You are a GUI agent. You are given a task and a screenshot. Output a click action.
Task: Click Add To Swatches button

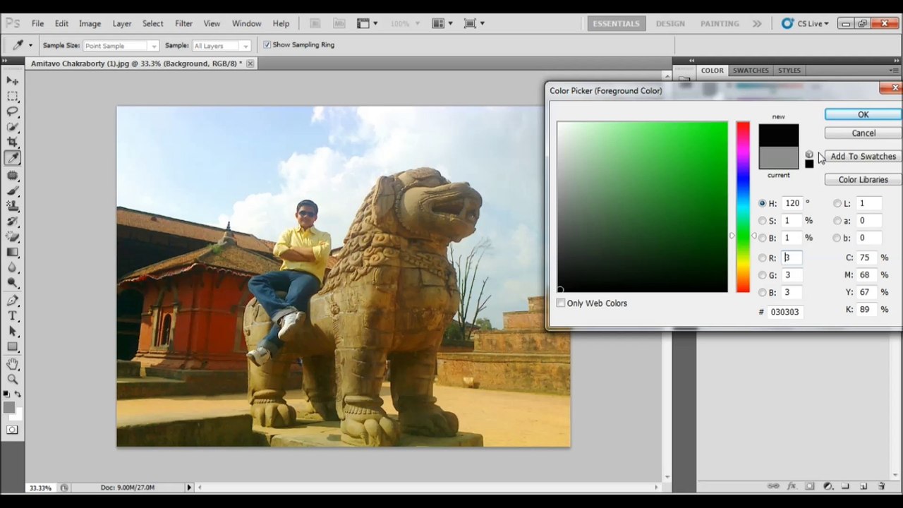pyautogui.click(x=863, y=157)
